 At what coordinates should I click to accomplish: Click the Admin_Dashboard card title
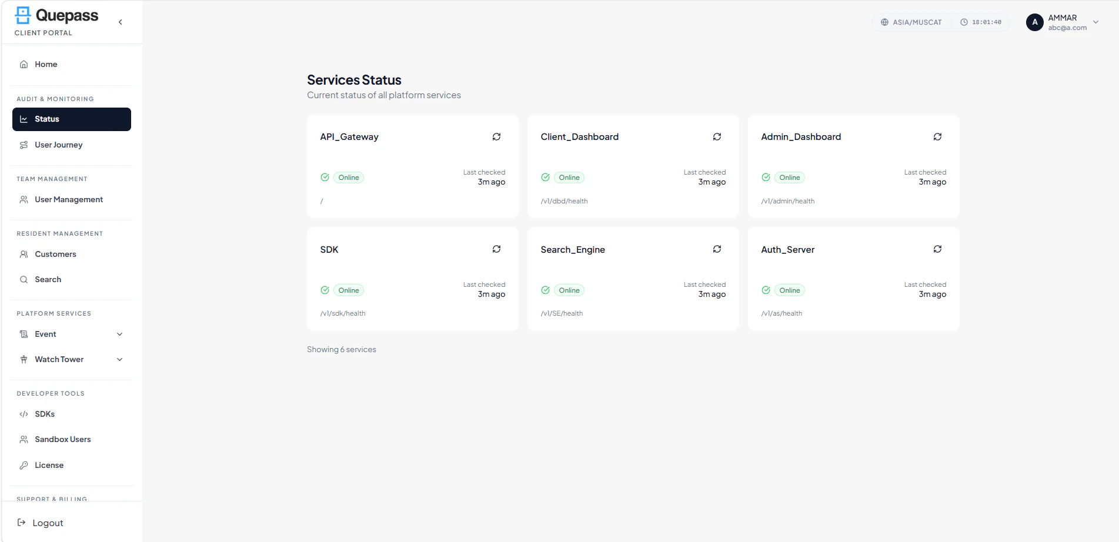[x=801, y=137]
